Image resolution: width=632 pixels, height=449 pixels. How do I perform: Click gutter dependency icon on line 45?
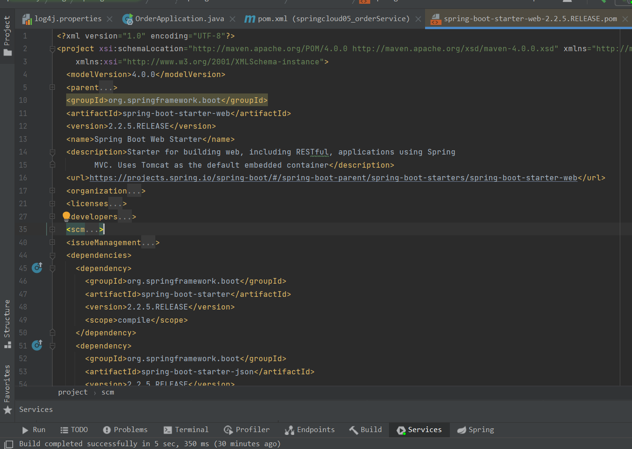(37, 268)
